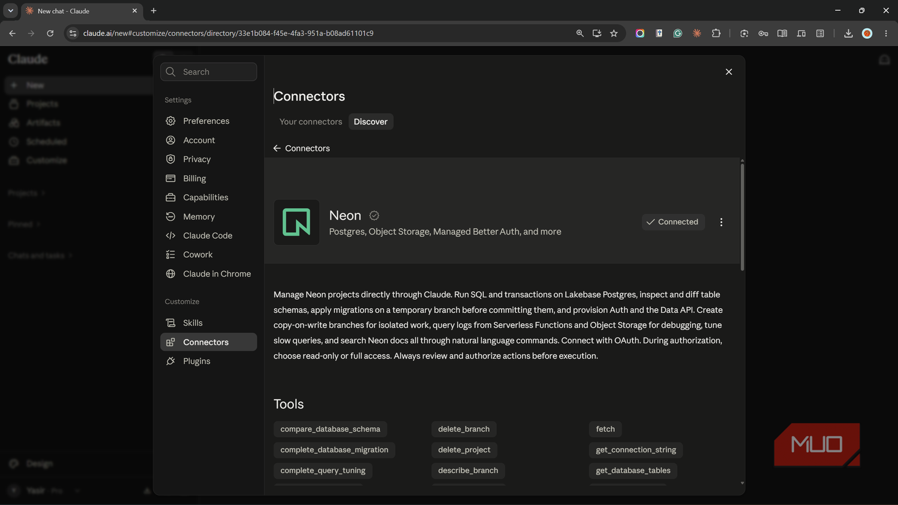Click compare_database_schema tool chip
This screenshot has height=505, width=898.
tap(330, 429)
